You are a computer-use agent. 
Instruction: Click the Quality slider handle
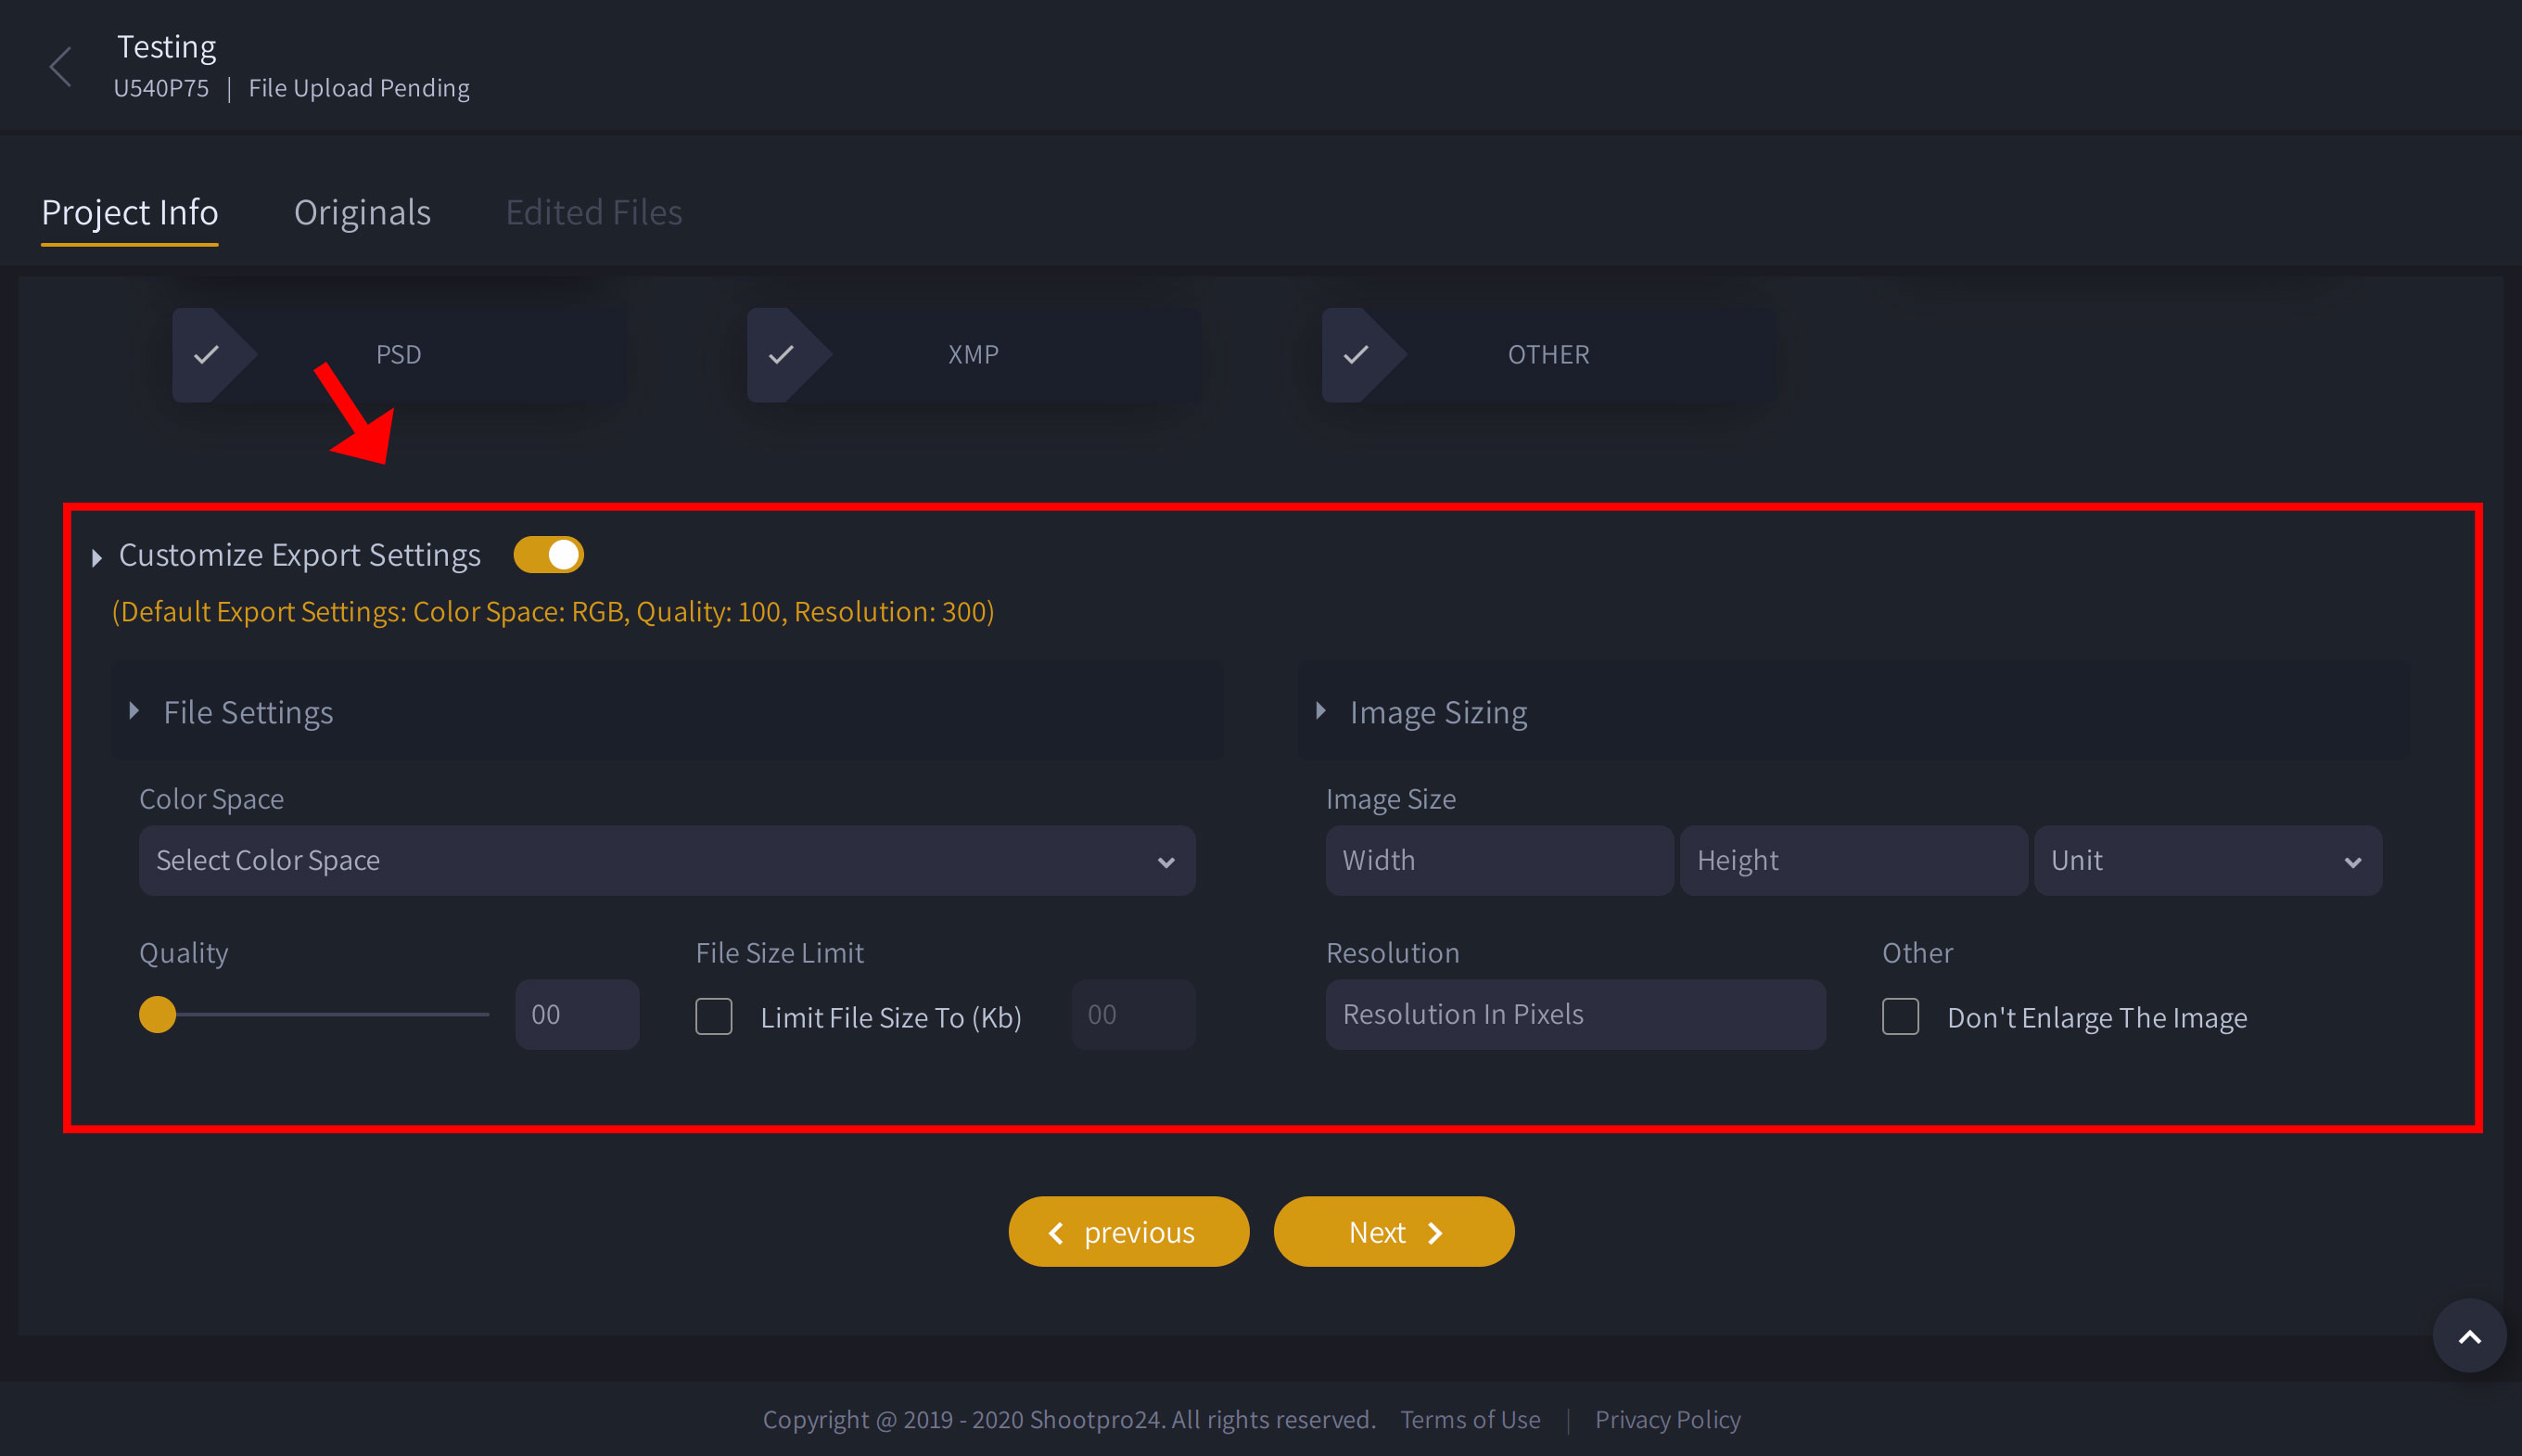[x=157, y=1014]
